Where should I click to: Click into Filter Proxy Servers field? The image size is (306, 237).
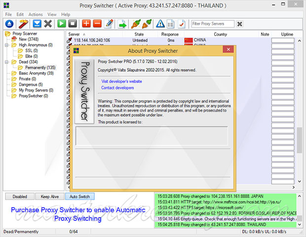point(213,24)
